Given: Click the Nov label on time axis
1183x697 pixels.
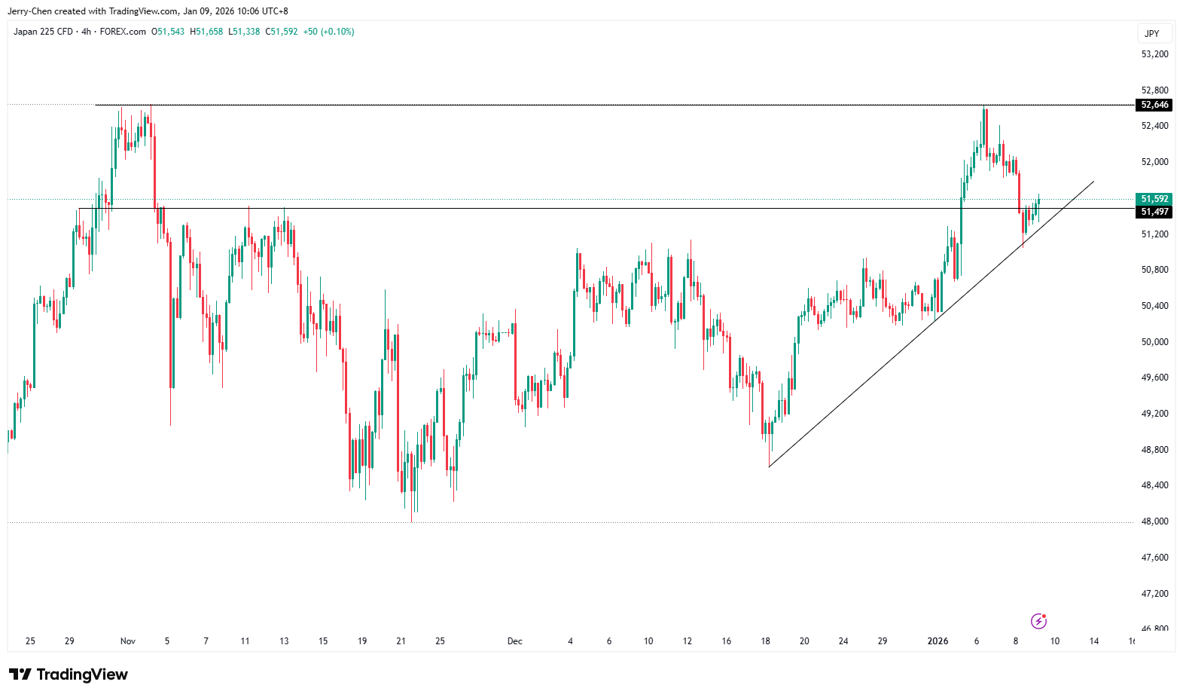Looking at the screenshot, I should point(128,641).
